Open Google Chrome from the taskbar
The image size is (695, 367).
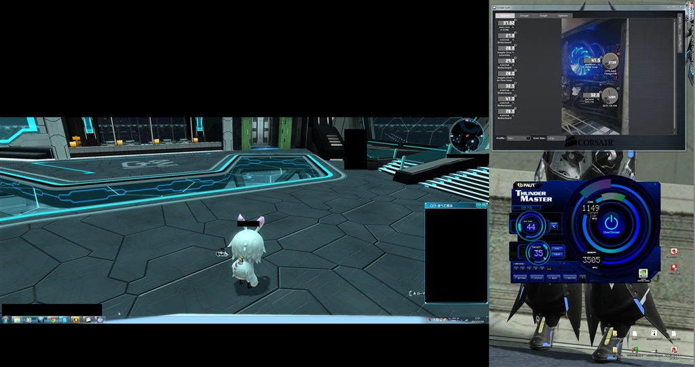click(x=53, y=319)
